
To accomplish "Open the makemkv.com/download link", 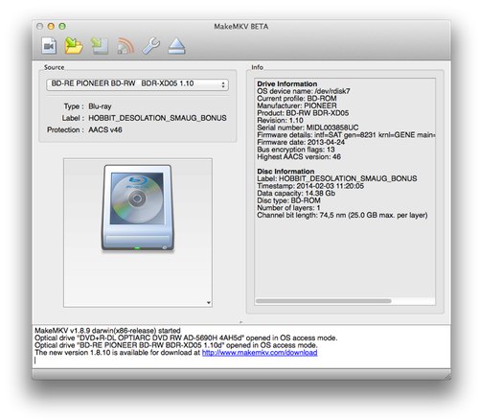I will tap(260, 353).
